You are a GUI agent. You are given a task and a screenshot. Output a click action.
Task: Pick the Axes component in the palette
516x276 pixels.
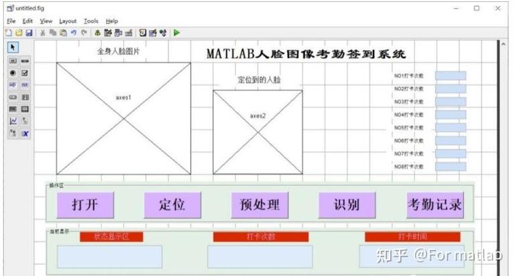tap(13, 121)
